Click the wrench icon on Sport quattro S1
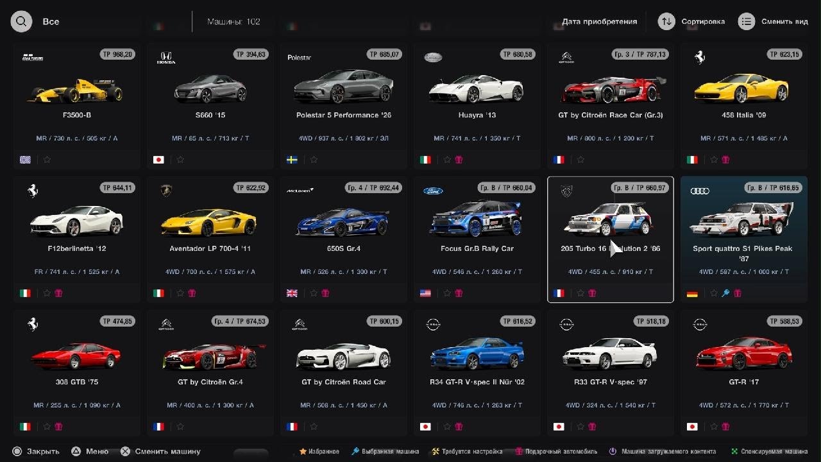Screen dimensions: 821x462 click(x=725, y=293)
